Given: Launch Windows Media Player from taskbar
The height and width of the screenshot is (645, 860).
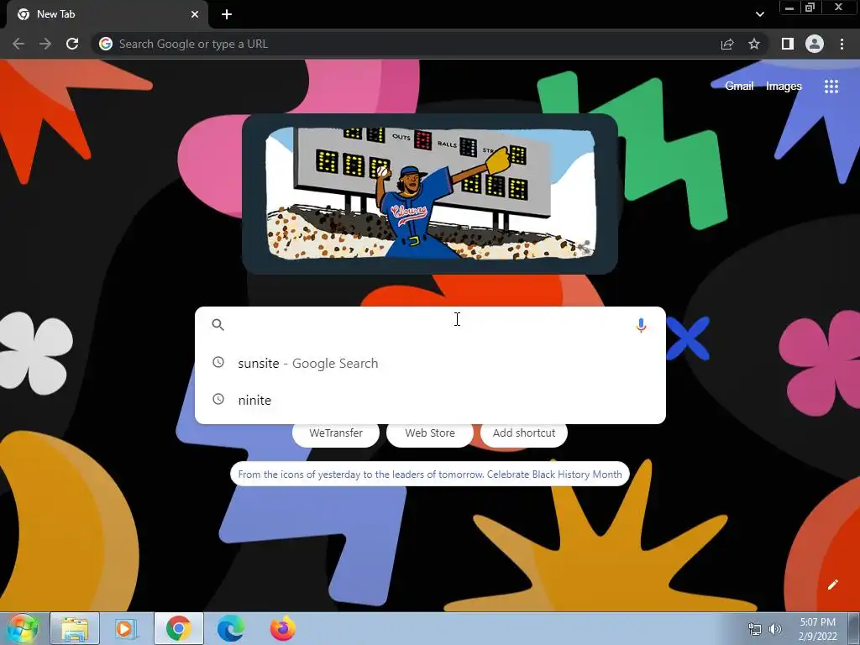Looking at the screenshot, I should click(126, 628).
